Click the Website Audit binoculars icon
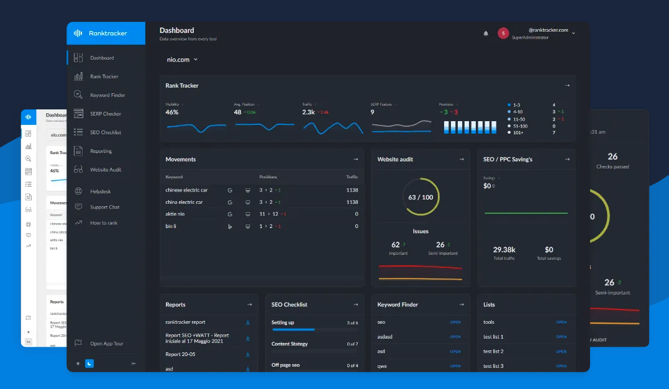 (x=78, y=170)
